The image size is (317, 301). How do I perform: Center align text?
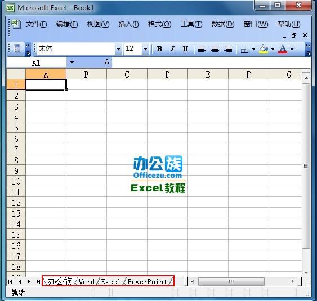click(215, 49)
